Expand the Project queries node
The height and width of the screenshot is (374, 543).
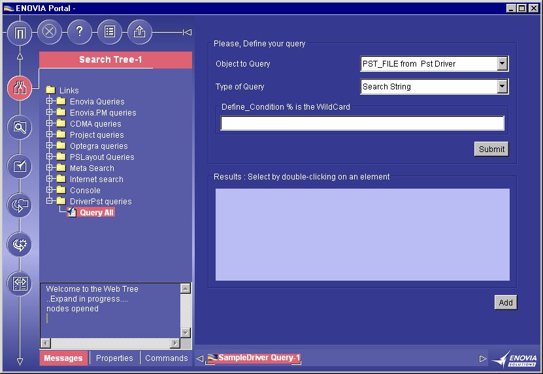click(49, 134)
